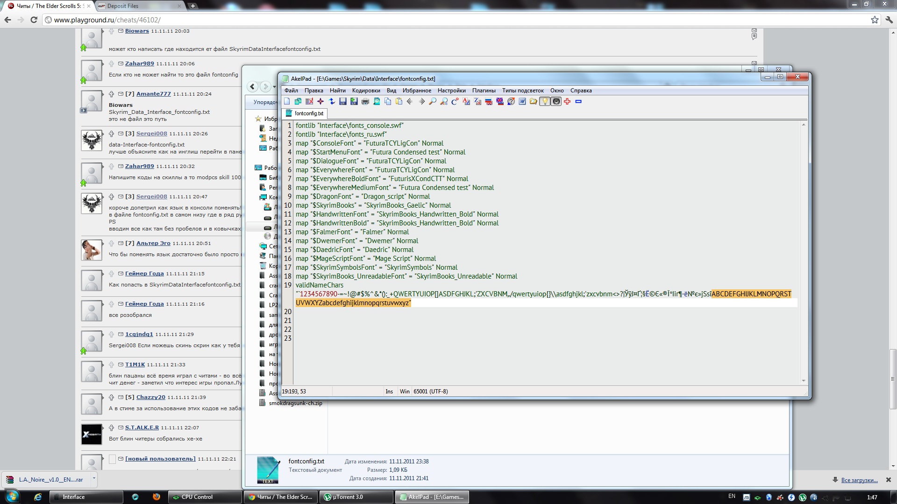Click the left arrow undo toolbar icon
The height and width of the screenshot is (504, 897).
[410, 101]
